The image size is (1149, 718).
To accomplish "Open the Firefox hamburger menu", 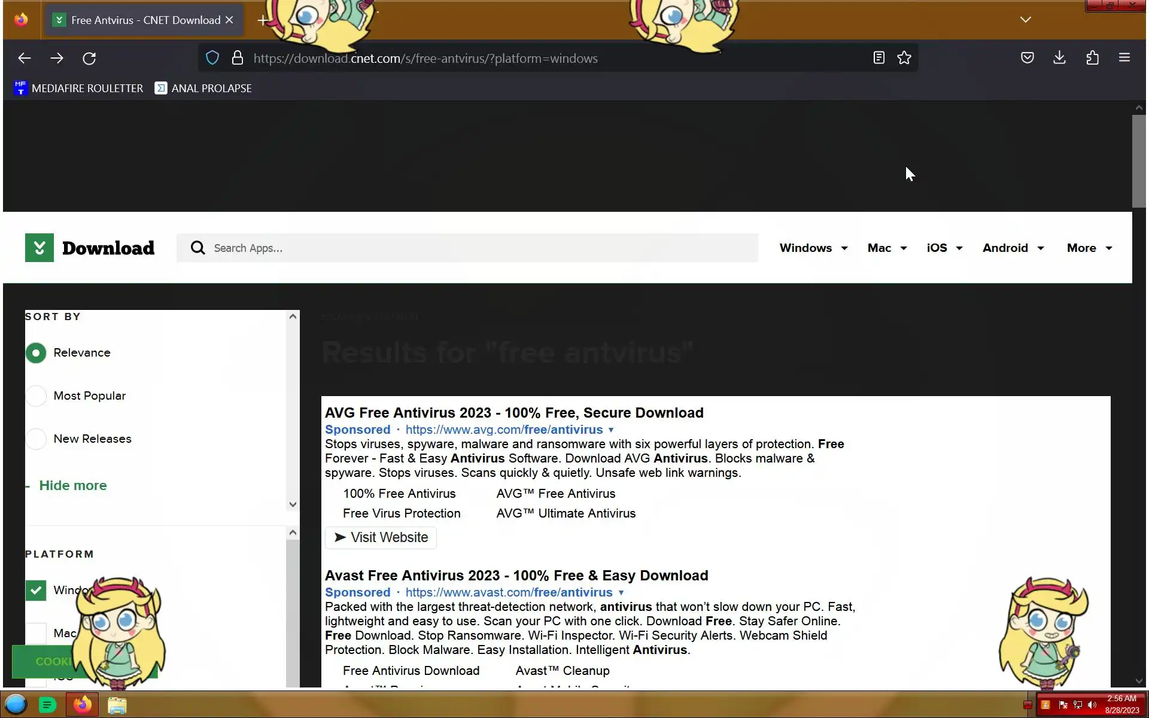I will coord(1124,58).
